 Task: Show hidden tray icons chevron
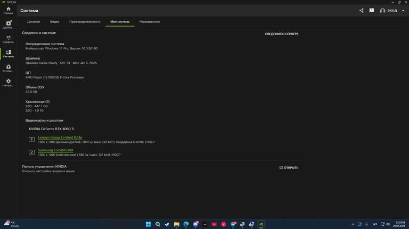point(353,224)
